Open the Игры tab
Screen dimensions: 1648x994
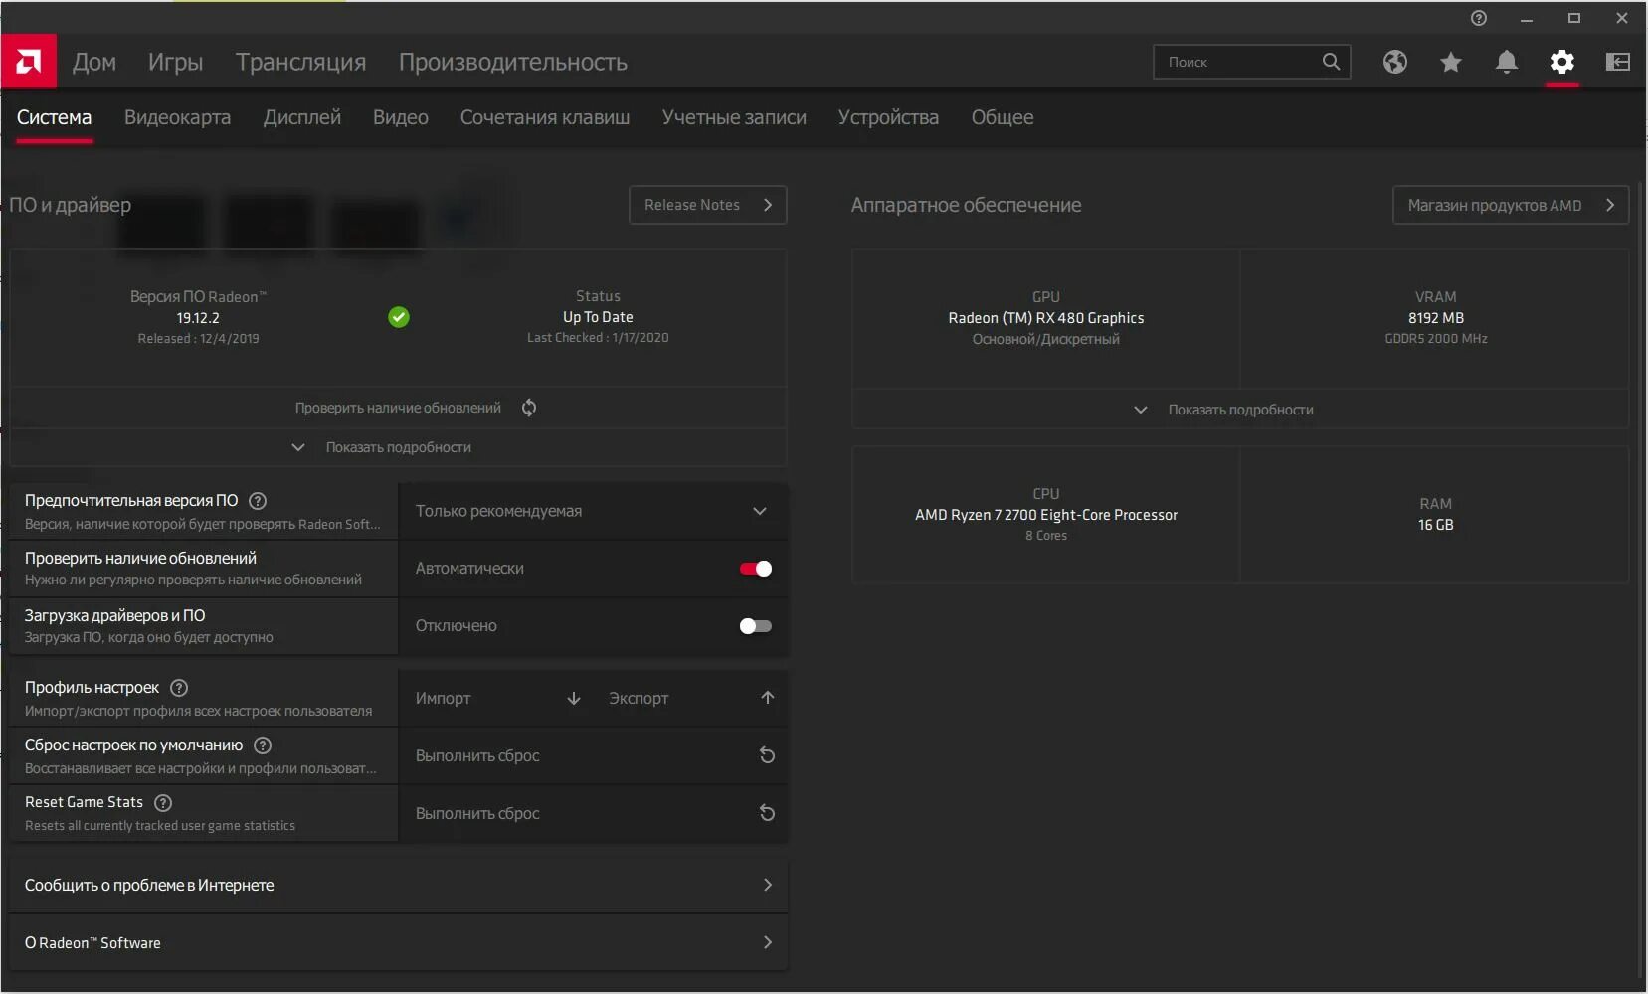point(176,62)
